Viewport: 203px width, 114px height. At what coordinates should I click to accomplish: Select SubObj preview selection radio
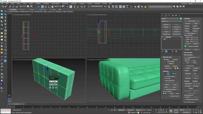(168, 93)
